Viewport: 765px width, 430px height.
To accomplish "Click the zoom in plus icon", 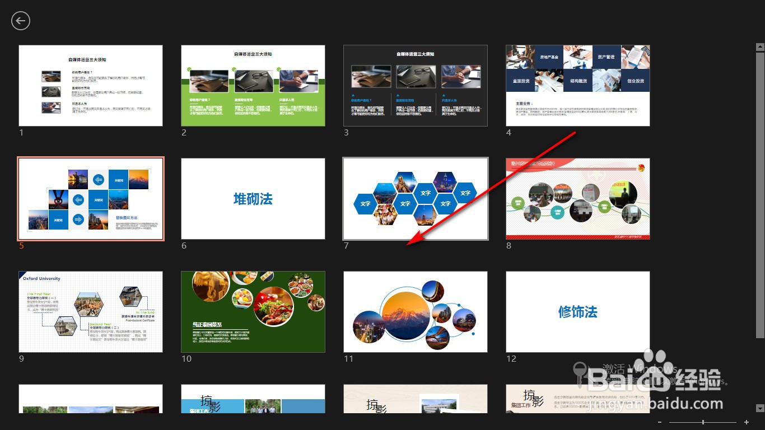I will [747, 422].
